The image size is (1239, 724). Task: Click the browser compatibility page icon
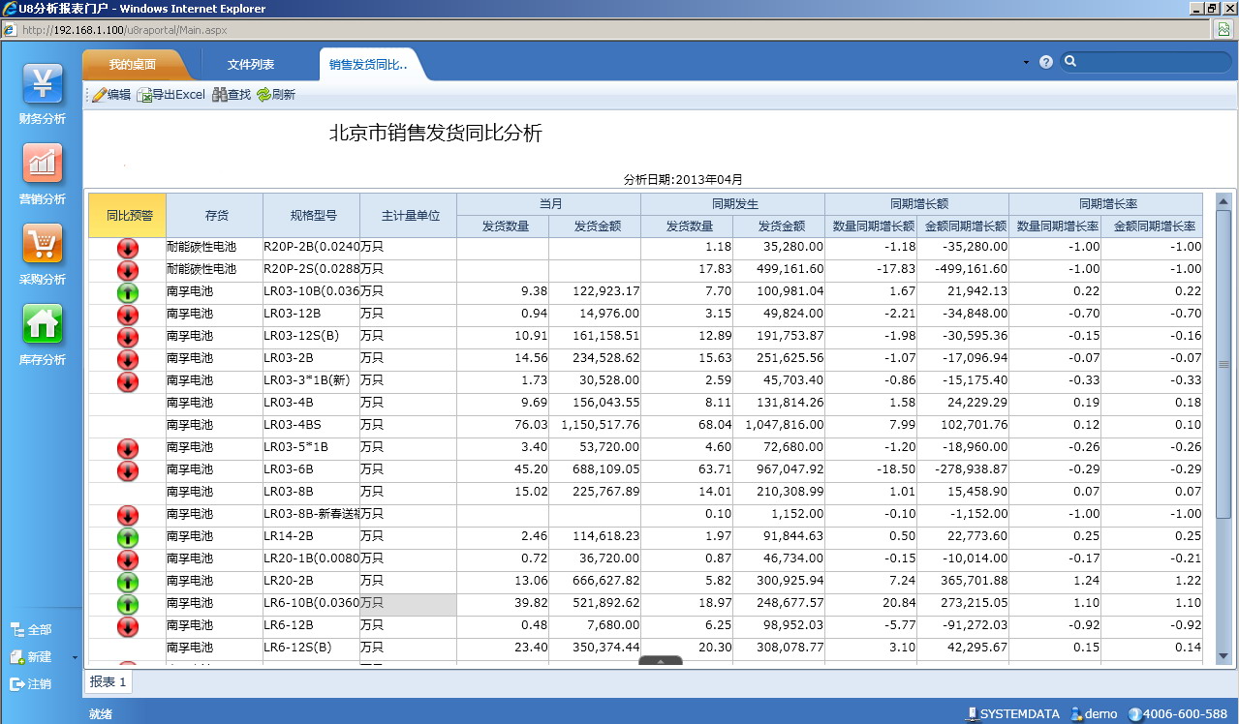pyautogui.click(x=1224, y=29)
